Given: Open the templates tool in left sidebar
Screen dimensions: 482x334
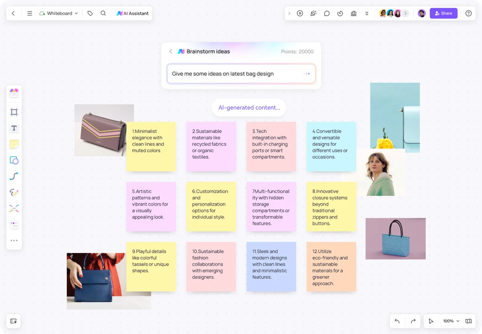Looking at the screenshot, I should click(x=14, y=93).
